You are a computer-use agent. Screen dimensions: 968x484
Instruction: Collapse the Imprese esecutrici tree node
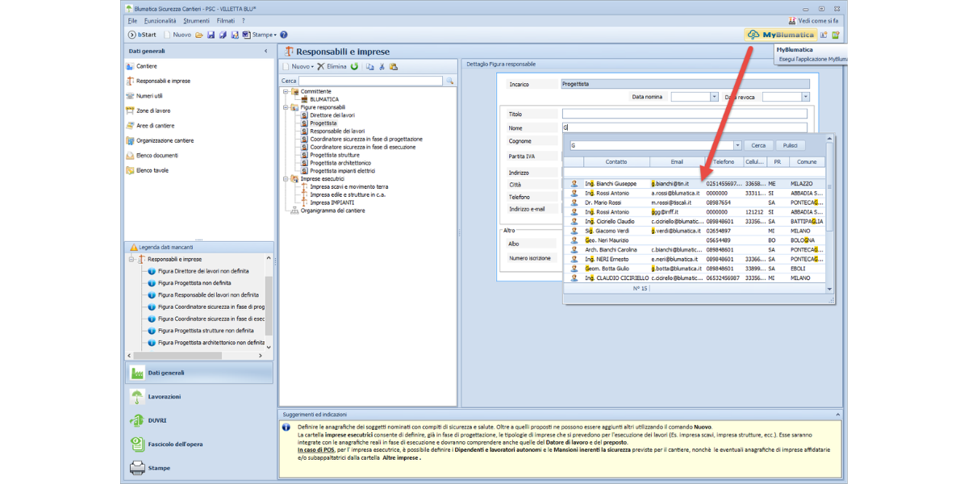pos(285,178)
